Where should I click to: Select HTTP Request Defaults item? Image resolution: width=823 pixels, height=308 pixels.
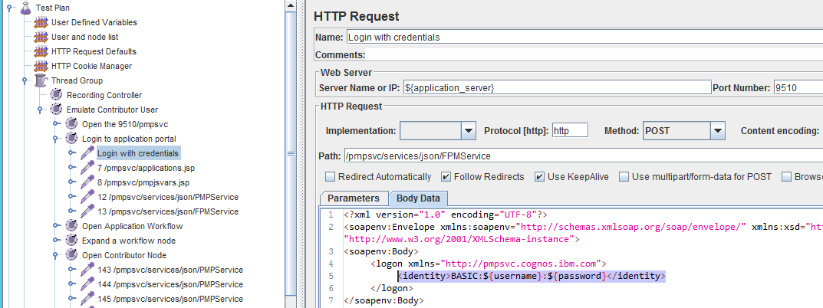(x=94, y=51)
